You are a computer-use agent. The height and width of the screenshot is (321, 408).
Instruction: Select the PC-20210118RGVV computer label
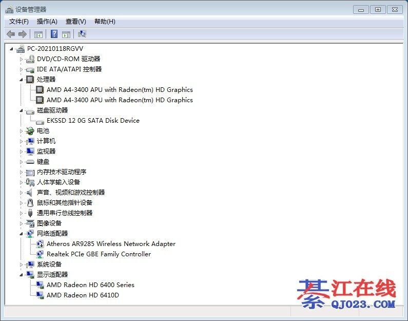click(x=55, y=49)
